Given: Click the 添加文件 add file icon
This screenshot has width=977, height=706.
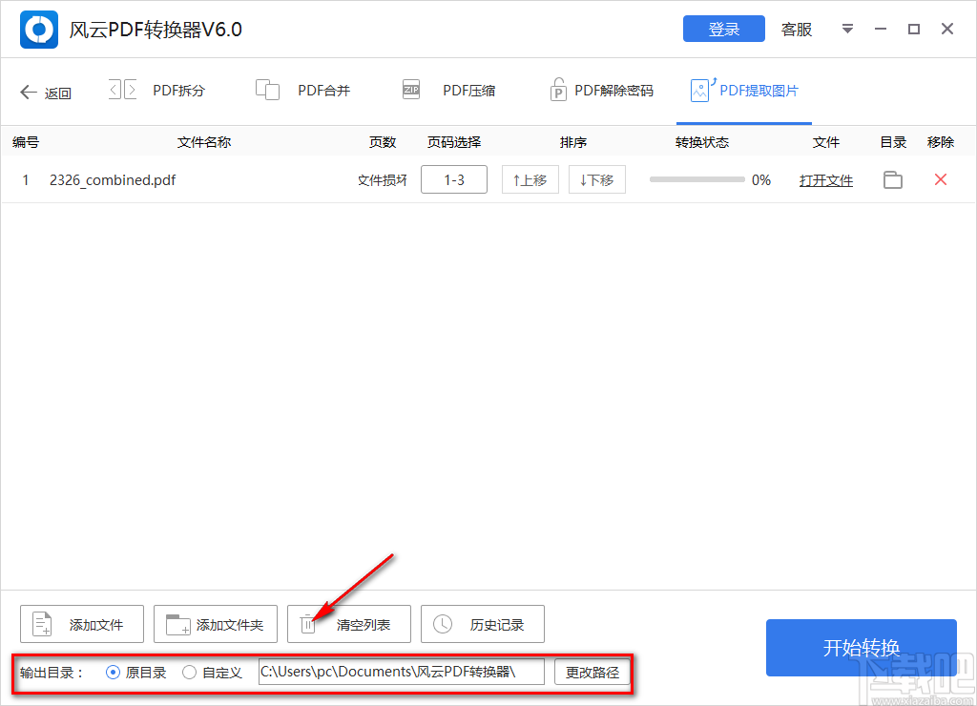Looking at the screenshot, I should [x=41, y=624].
